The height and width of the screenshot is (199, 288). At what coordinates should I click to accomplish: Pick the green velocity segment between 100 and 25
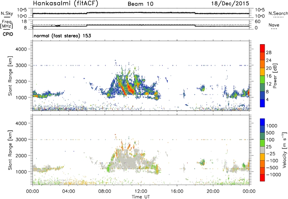[x=262, y=143]
